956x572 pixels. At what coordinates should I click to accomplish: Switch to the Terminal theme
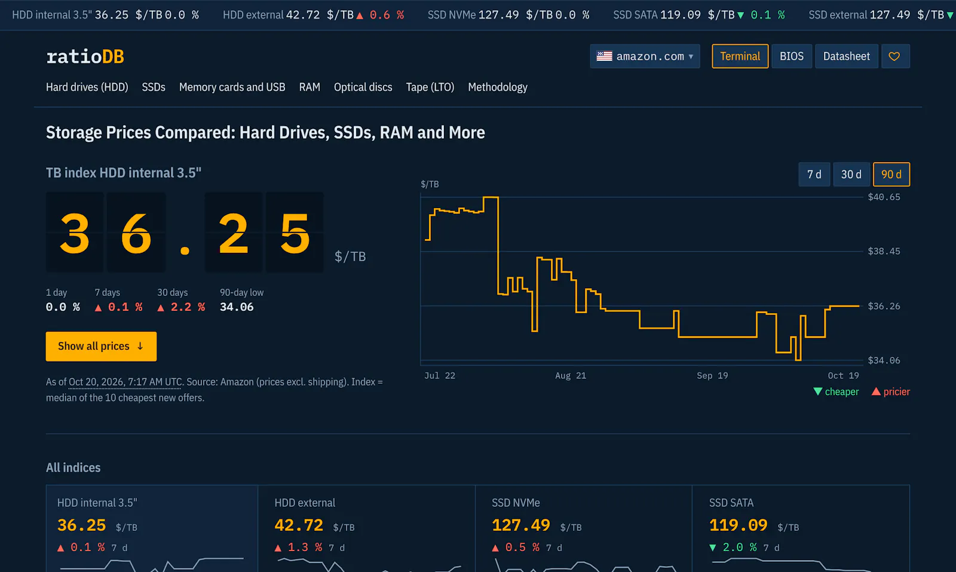point(740,56)
